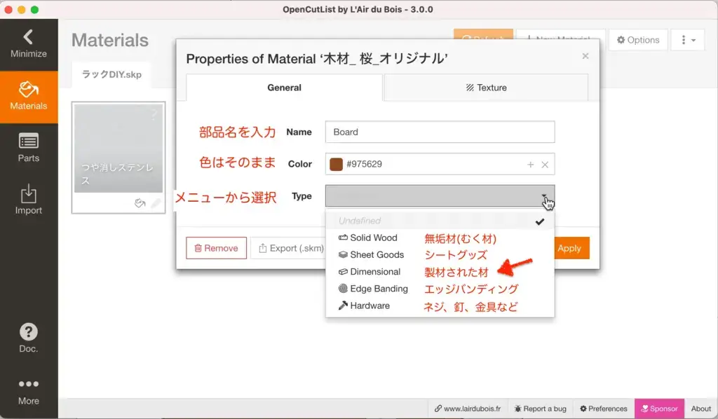Open the More menu in the sidebar

coord(28,392)
